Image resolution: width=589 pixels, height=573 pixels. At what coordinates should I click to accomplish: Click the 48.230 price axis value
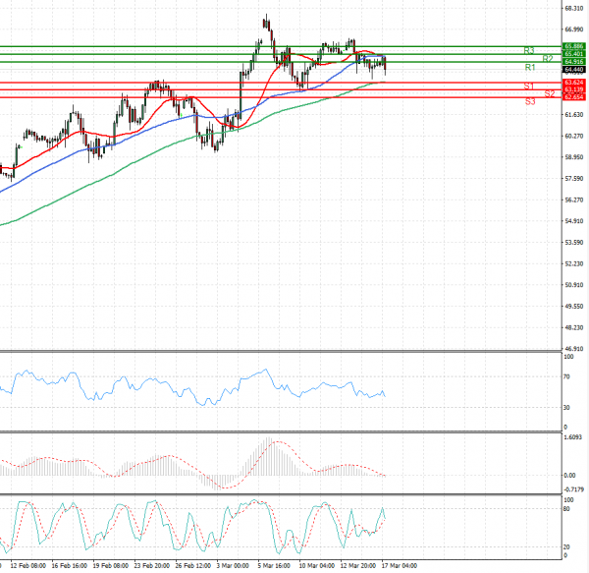(574, 327)
